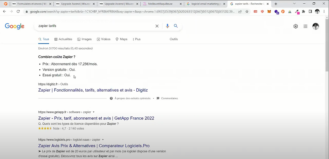Image resolution: width=329 pixels, height=159 pixels.
Task: Submit search with magnifier icon
Action: coord(176,26)
